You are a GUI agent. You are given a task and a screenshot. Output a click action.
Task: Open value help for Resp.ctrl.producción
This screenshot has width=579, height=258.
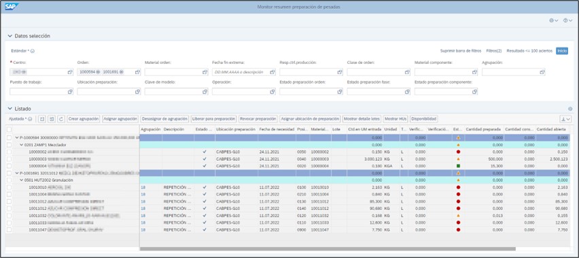pos(340,72)
